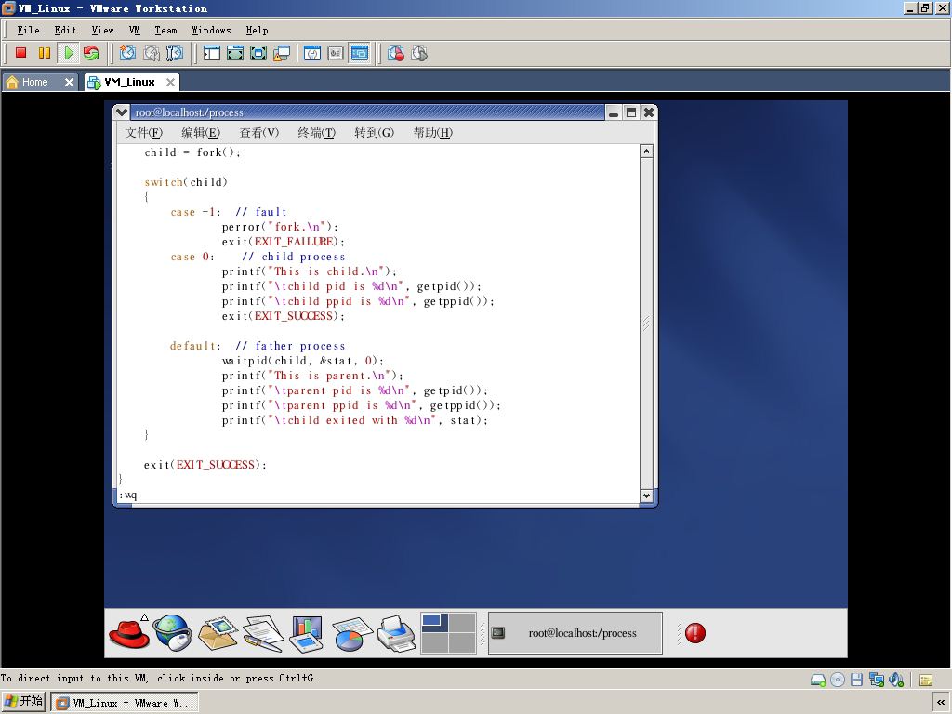The height and width of the screenshot is (714, 952).
Task: Click the floppy device status icon
Action: [856, 680]
